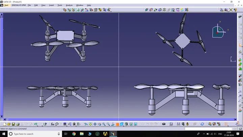Click the Undo arrow icon
243x137 pixels.
tap(35, 124)
